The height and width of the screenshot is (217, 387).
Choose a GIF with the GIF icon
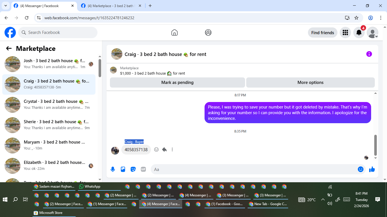coord(143,169)
